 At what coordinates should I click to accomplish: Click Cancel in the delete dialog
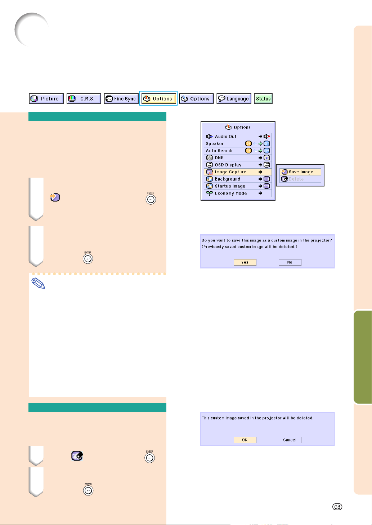point(290,440)
